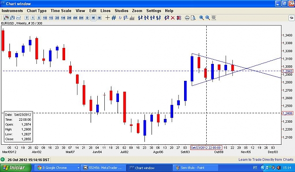Click the green connection status indicator
The height and width of the screenshot is (172, 295).
pyautogui.click(x=3, y=160)
